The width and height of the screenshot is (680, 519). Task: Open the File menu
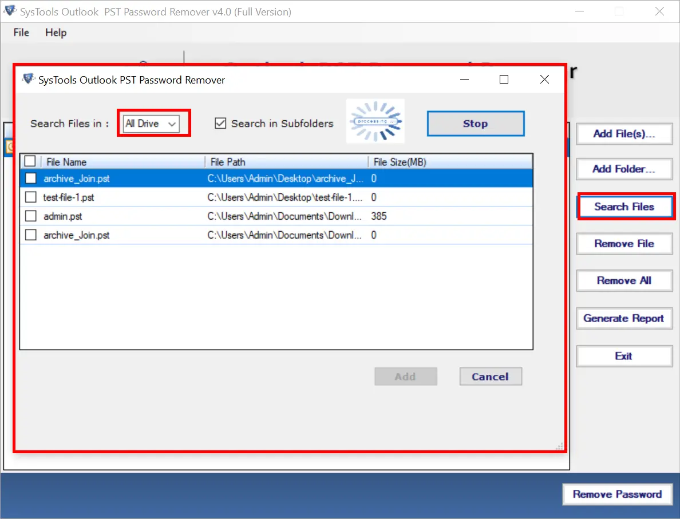click(21, 33)
